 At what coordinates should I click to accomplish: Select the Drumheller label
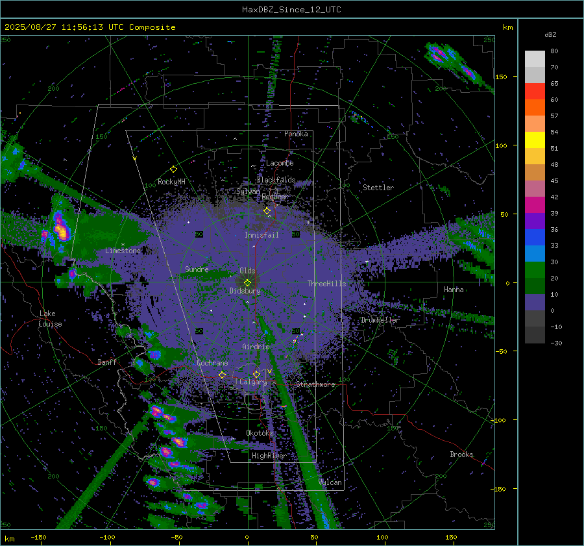tap(380, 320)
